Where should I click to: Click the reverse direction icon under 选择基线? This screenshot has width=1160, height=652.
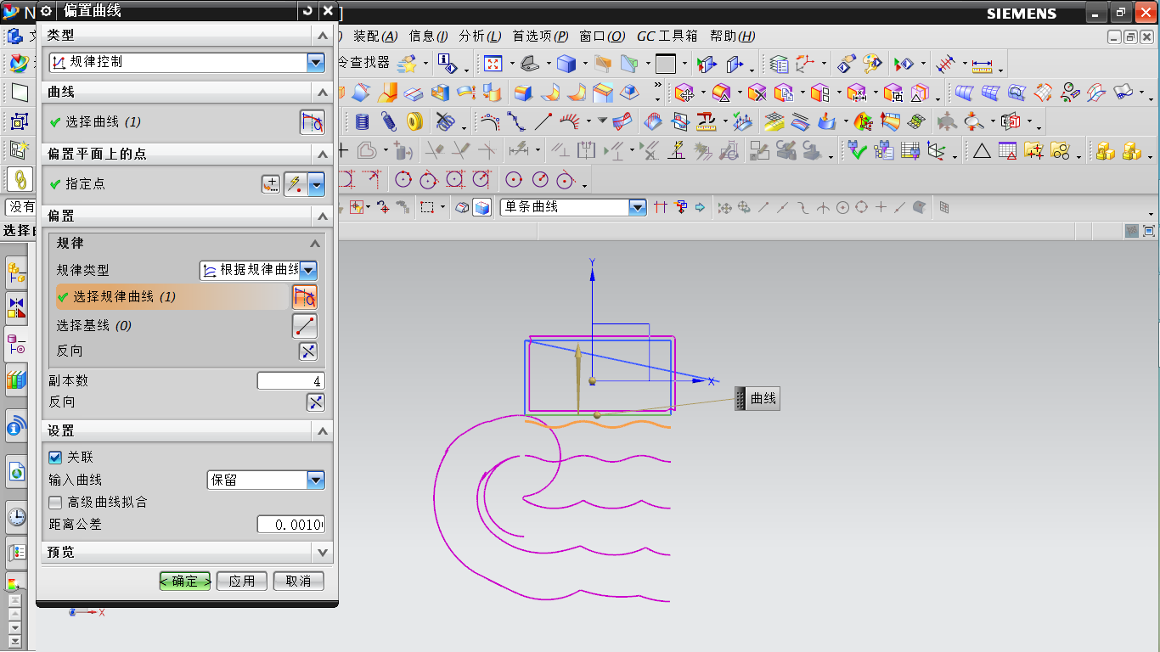308,351
